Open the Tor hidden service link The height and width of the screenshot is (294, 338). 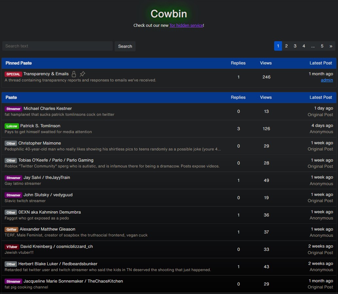[186, 26]
